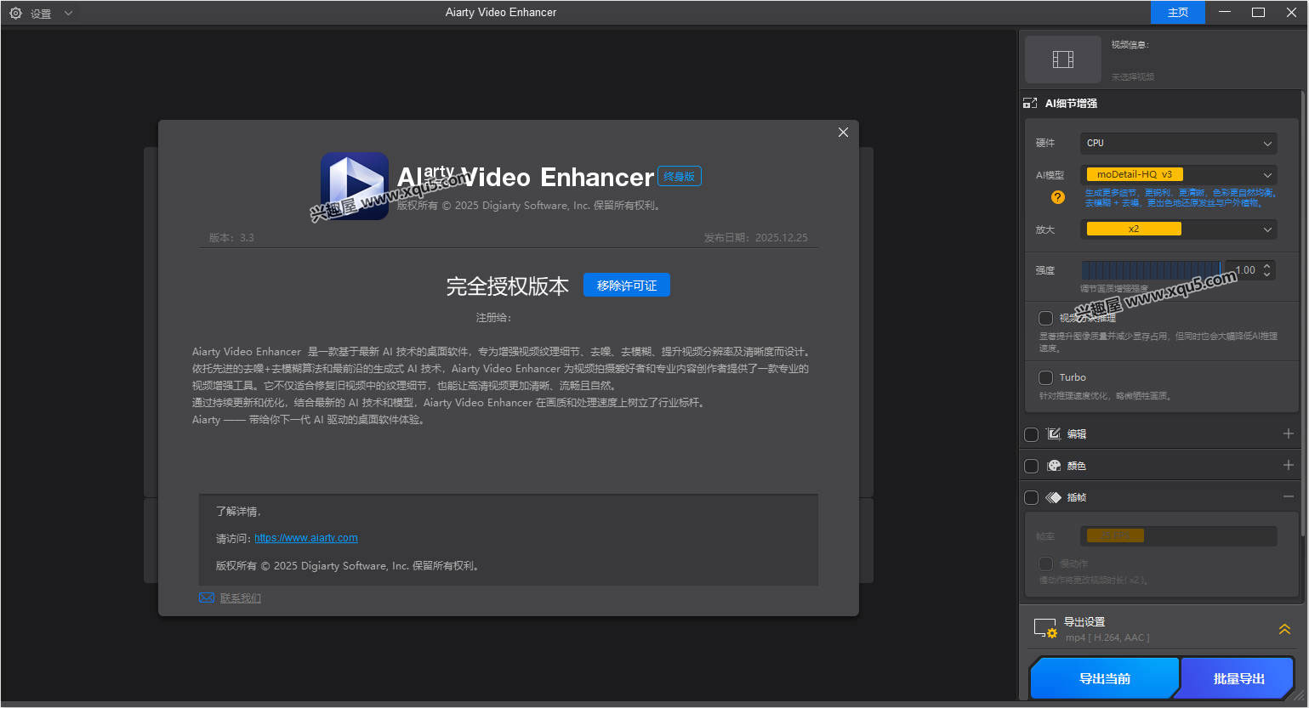Open the 硬件 CPU dropdown
The image size is (1309, 708).
(1179, 143)
